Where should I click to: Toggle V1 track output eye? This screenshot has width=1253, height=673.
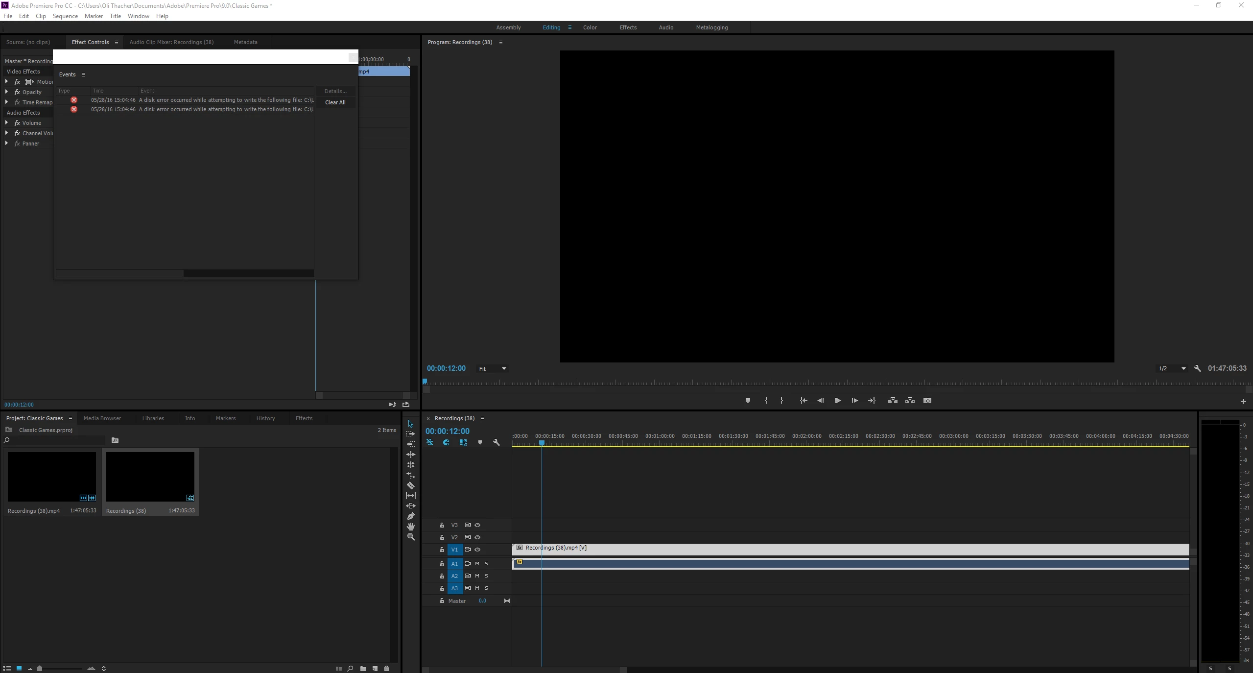point(477,550)
